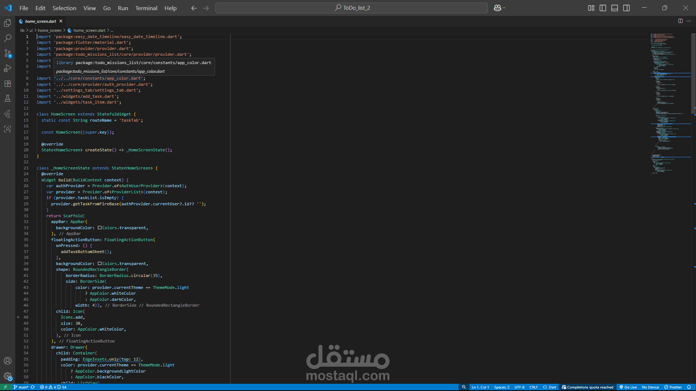Open the editor More Actions ellipsis menu
696x391 pixels.
(688, 21)
